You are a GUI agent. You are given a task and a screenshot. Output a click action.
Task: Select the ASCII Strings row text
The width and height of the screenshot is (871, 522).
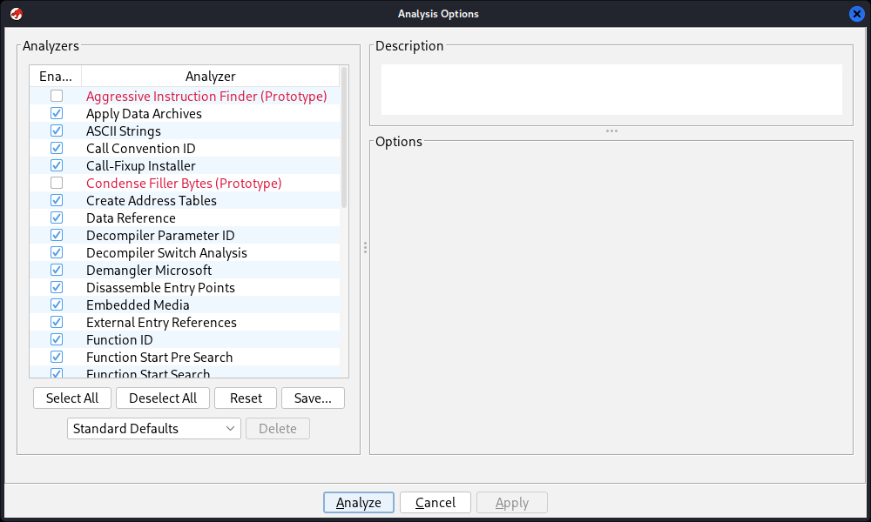coord(124,130)
